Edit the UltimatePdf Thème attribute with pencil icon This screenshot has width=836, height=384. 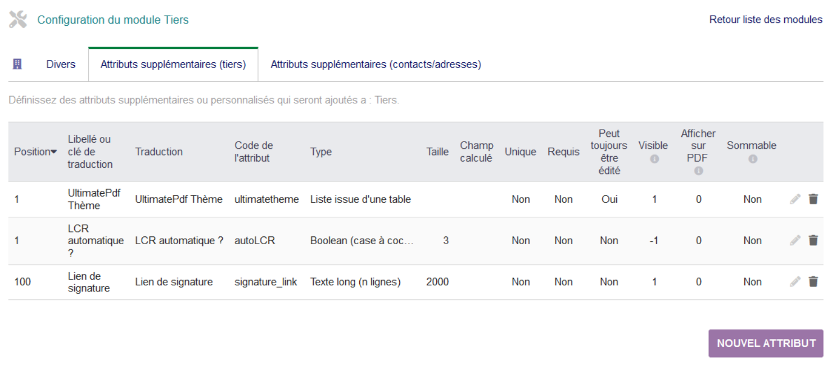(795, 199)
